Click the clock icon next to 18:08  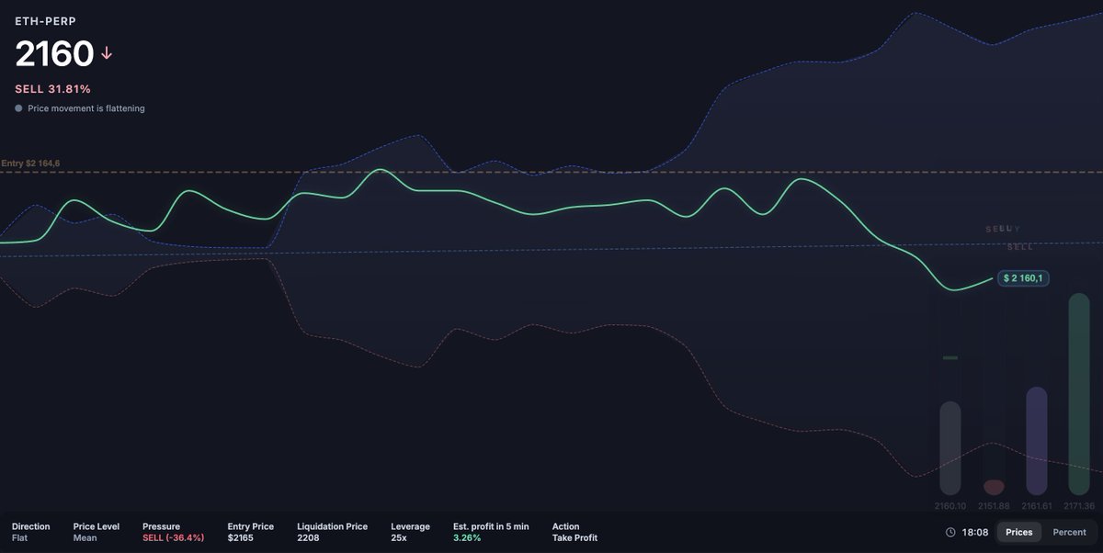(950, 532)
